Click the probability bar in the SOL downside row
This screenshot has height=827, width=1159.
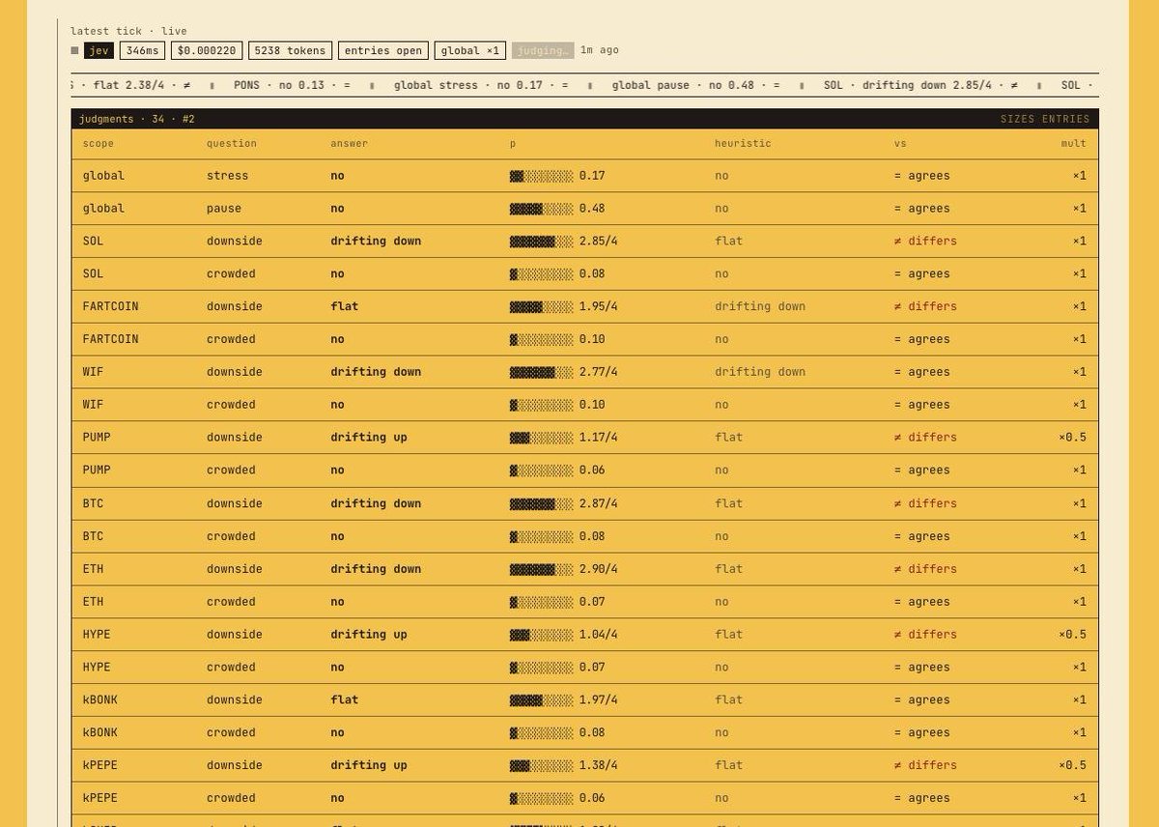pyautogui.click(x=541, y=241)
